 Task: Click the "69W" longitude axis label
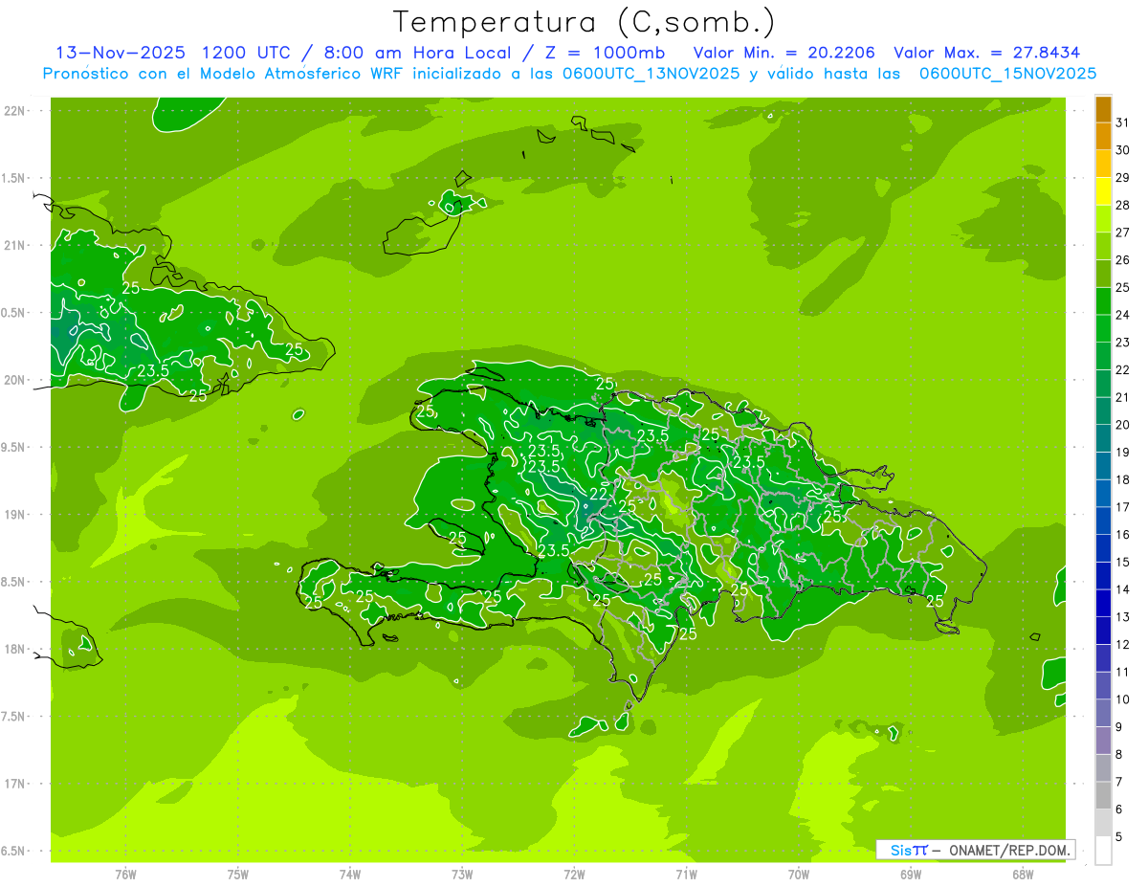(911, 875)
